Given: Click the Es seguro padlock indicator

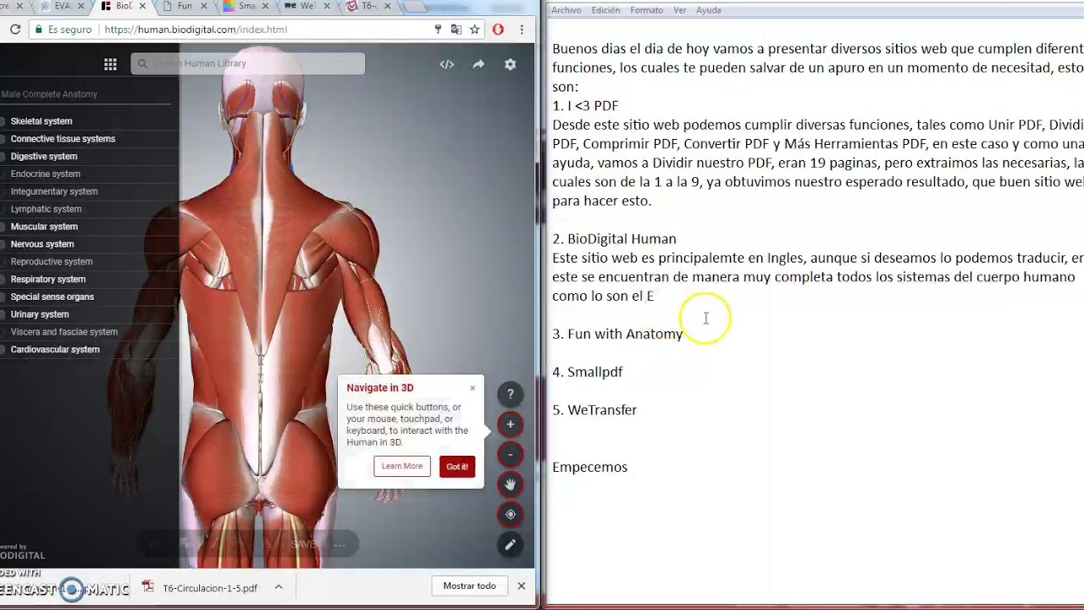Looking at the screenshot, I should (63, 29).
